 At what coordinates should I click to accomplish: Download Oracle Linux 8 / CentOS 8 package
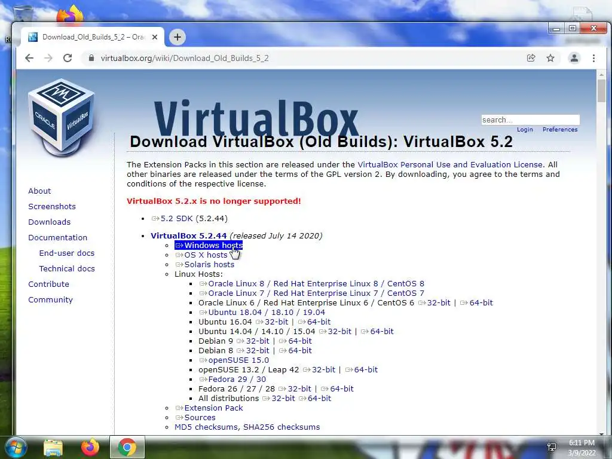312,283
